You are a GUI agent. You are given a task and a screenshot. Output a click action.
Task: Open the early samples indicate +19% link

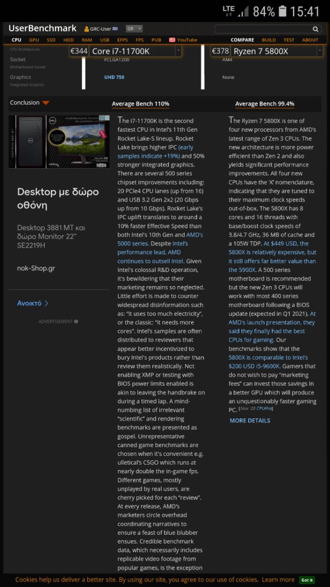(155, 152)
